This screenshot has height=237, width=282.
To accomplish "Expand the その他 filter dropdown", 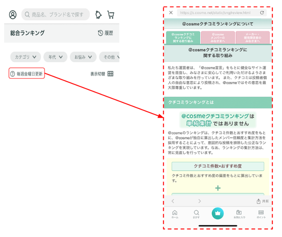I will coord(110,57).
